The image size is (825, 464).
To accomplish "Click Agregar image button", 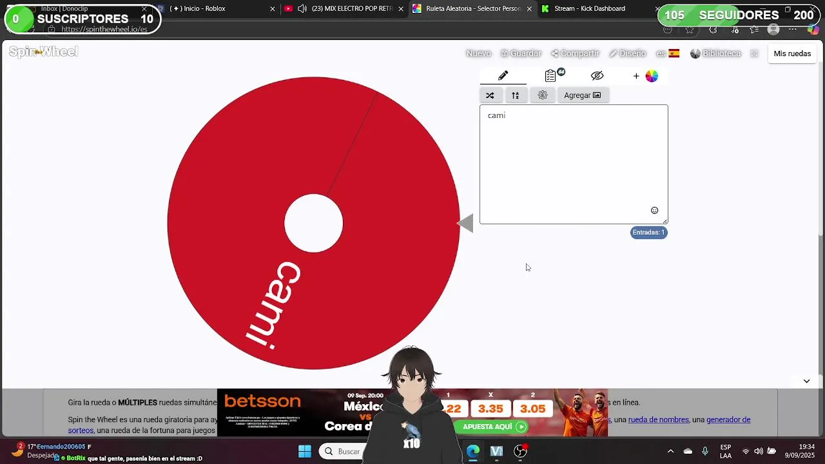I will [x=582, y=95].
